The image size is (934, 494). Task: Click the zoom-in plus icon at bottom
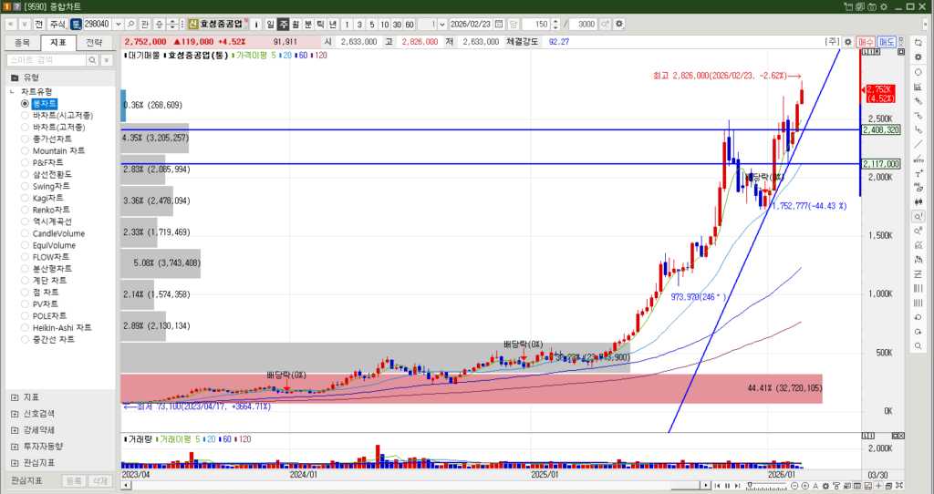pos(804,484)
